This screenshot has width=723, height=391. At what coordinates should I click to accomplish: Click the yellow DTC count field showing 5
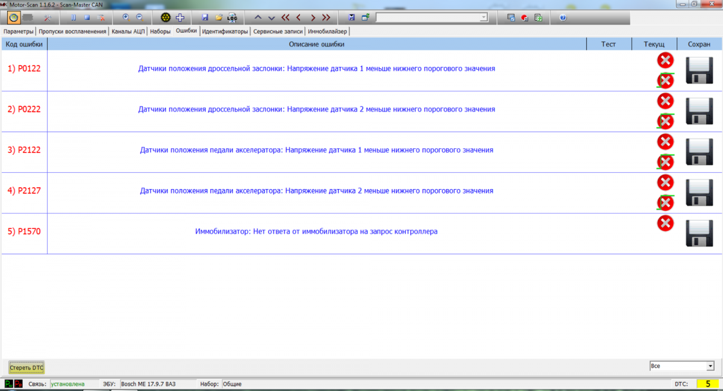(709, 384)
